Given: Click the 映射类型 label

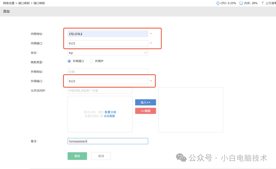Looking at the screenshot, I should [x=37, y=62].
